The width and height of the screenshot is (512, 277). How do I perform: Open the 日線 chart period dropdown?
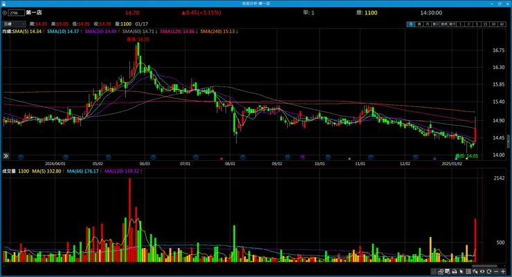(14, 23)
